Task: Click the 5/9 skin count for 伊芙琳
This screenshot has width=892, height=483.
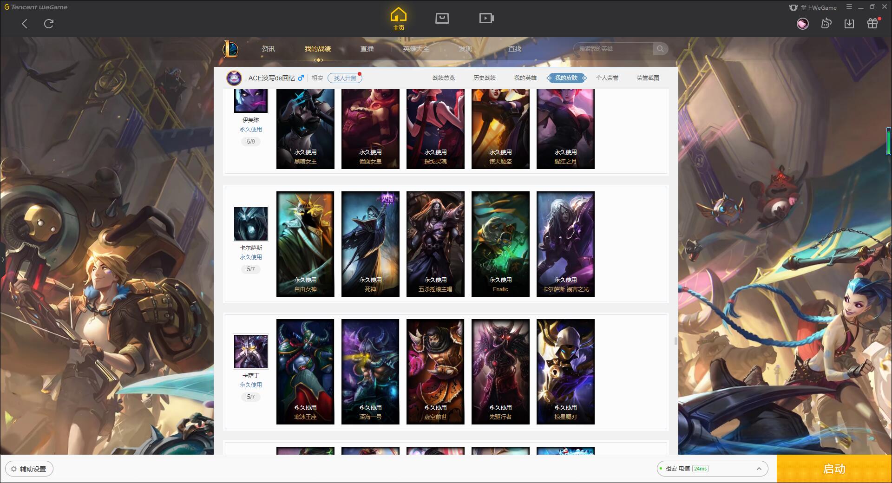Action: (x=251, y=141)
